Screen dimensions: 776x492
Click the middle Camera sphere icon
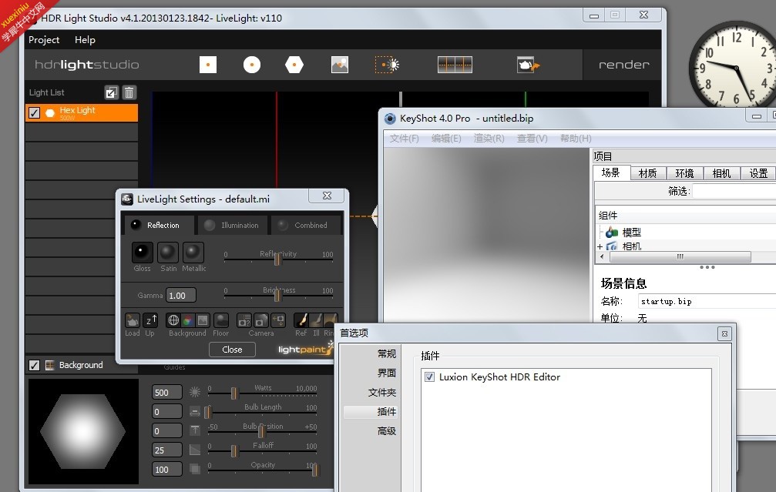(x=260, y=320)
